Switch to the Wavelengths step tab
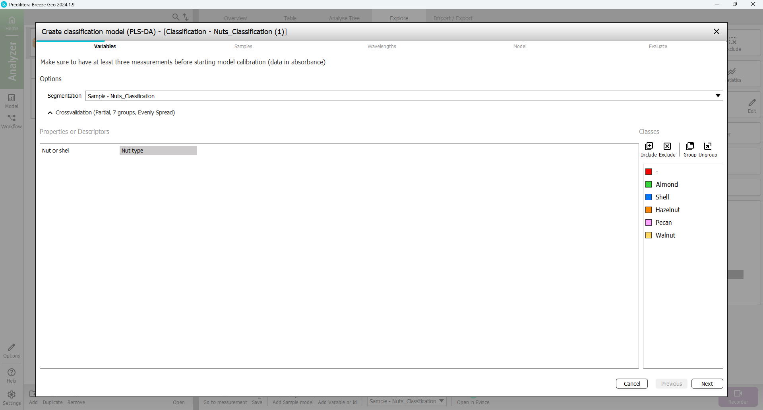The image size is (763, 410). click(x=381, y=46)
